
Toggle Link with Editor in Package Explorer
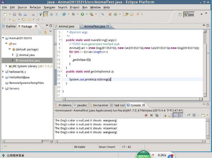pyautogui.click(x=45, y=32)
